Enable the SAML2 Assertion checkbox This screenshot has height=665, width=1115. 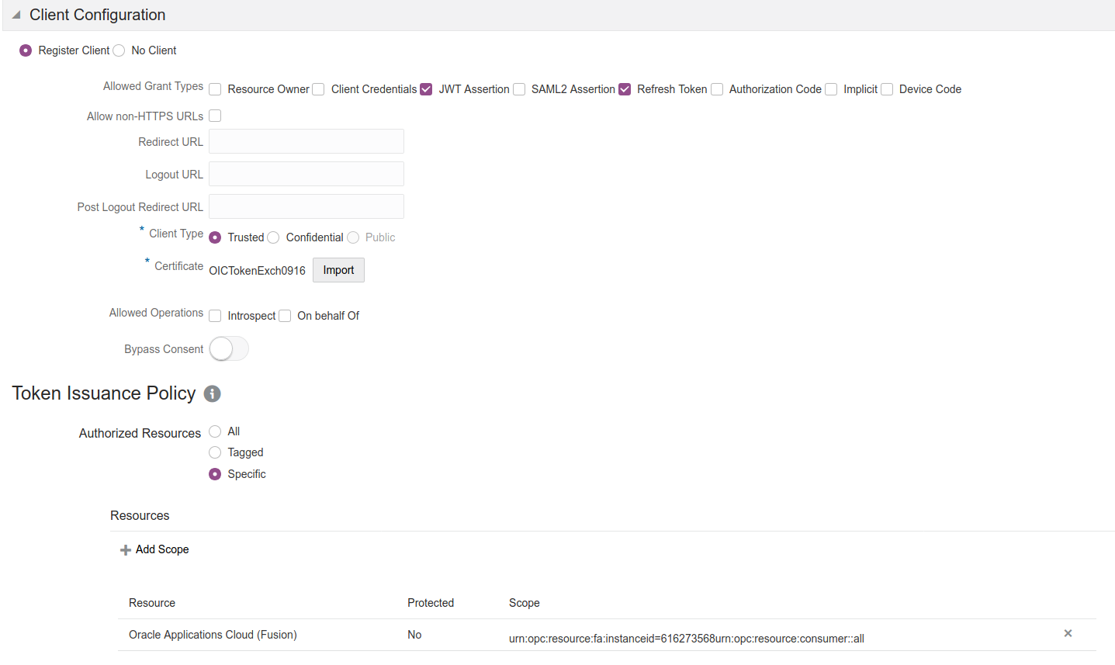[519, 89]
